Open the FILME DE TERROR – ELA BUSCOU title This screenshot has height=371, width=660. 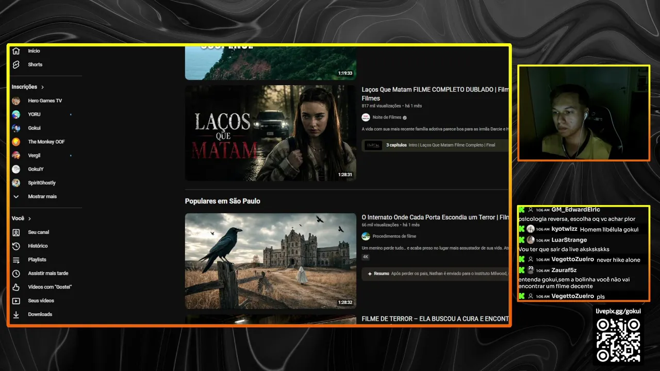click(x=435, y=319)
